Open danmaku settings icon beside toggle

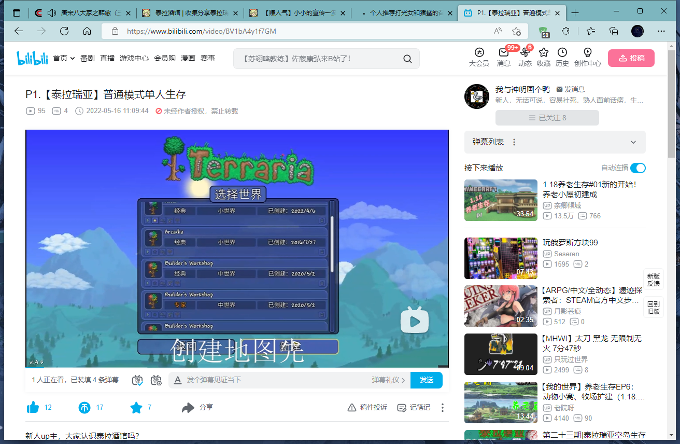coord(156,380)
